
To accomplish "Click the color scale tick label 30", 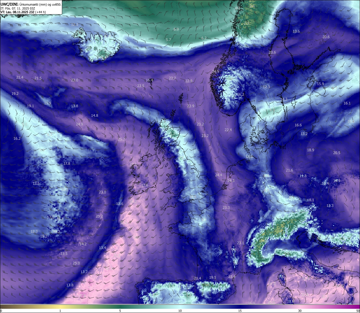I will click(300, 311).
